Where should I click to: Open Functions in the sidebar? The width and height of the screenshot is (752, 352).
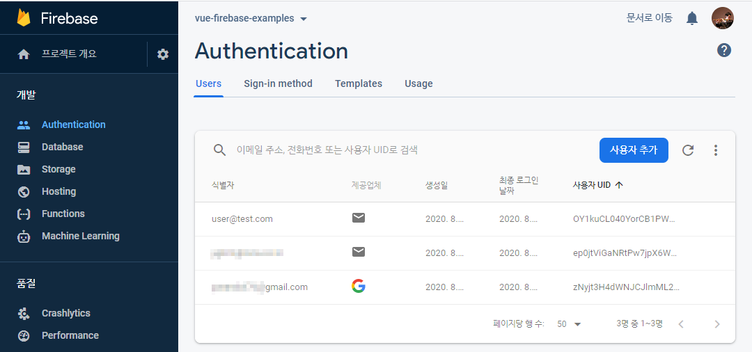tap(63, 214)
